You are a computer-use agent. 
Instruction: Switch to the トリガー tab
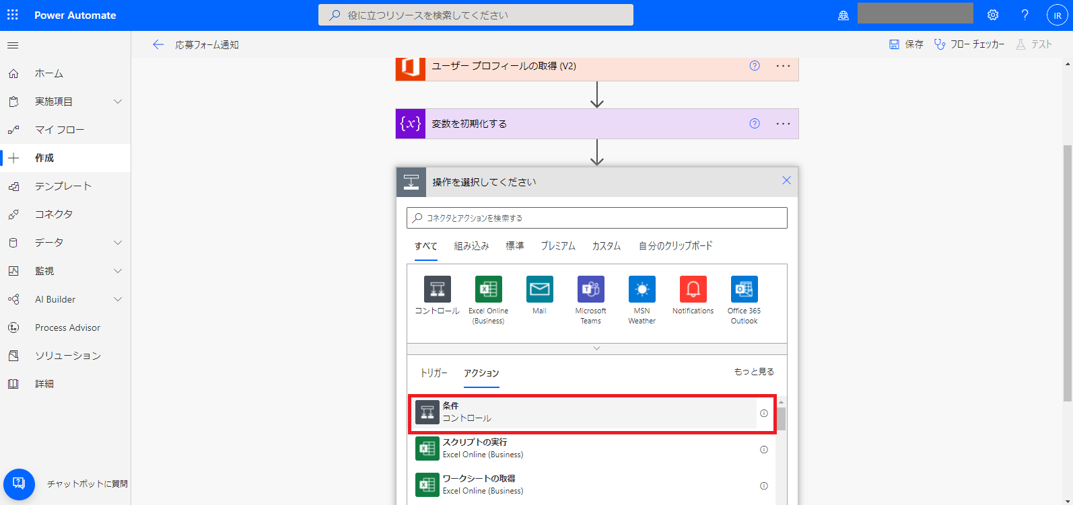click(434, 373)
